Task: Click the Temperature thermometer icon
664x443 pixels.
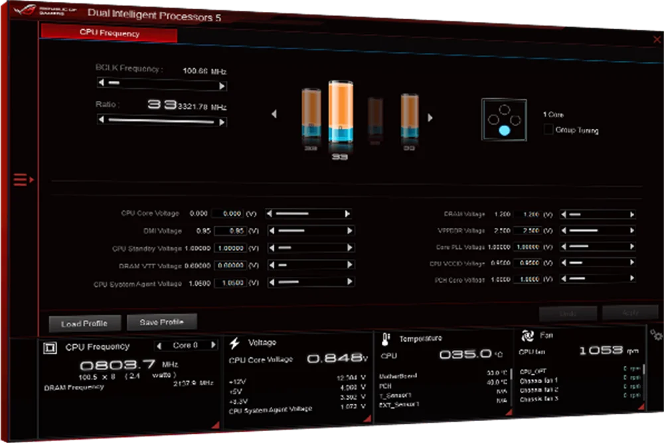Action: pyautogui.click(x=386, y=339)
